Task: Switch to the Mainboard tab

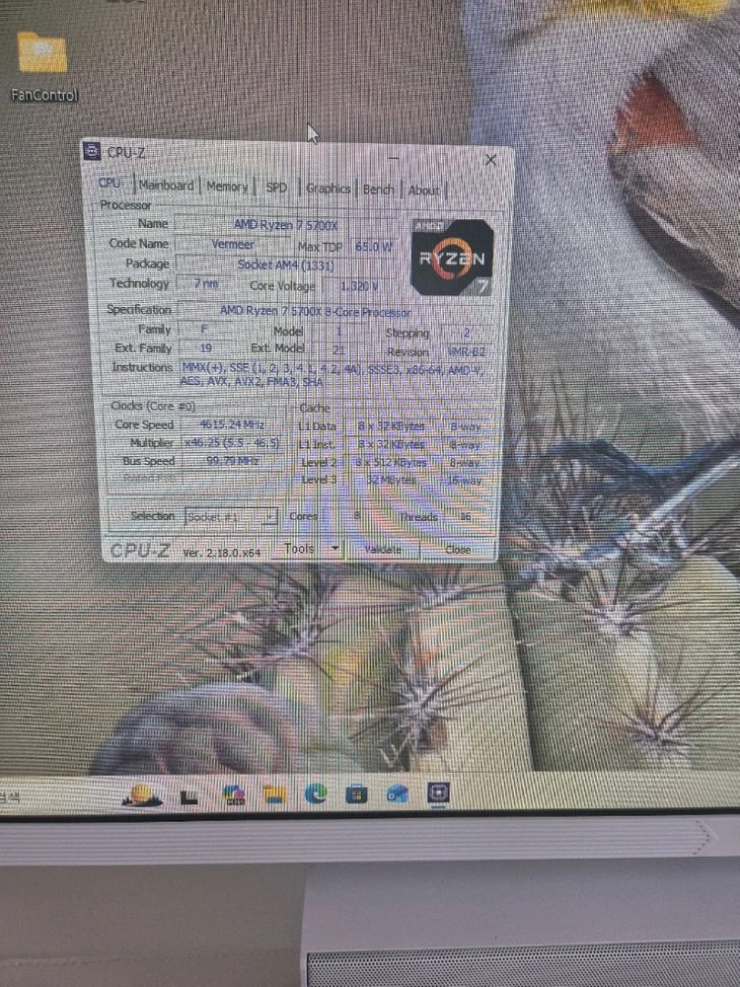Action: click(x=166, y=186)
